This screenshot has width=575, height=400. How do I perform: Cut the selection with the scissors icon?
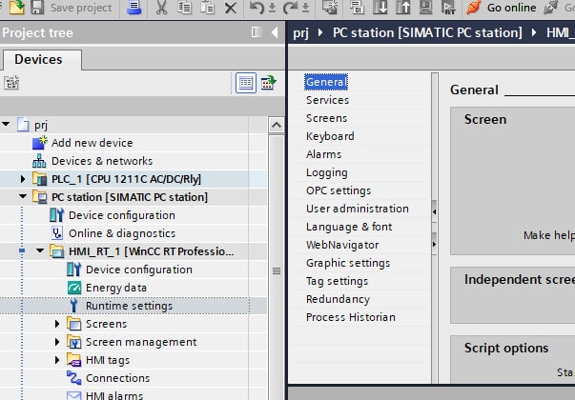(x=161, y=8)
